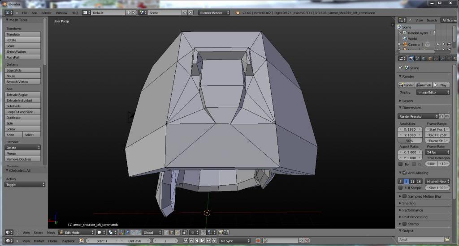This screenshot has height=246, width=459.
Task: Click the Remove Doubles button
Action: pyautogui.click(x=22, y=159)
